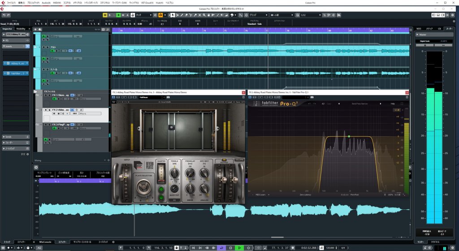Click the Mute (M) button in top toolbar
The image size is (459, 251).
105,15
